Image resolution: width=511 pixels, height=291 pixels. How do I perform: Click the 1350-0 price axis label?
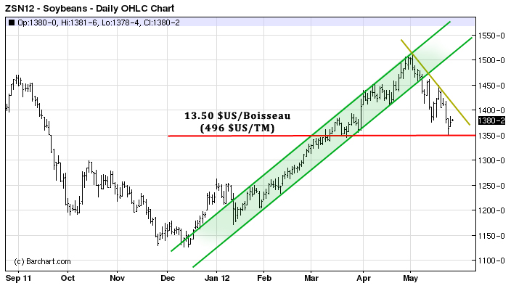pos(491,136)
